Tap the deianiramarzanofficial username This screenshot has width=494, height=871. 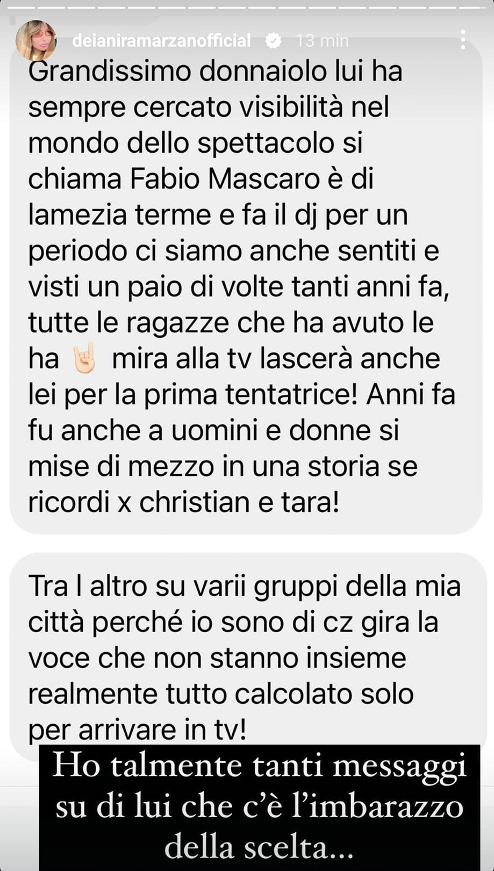(161, 40)
